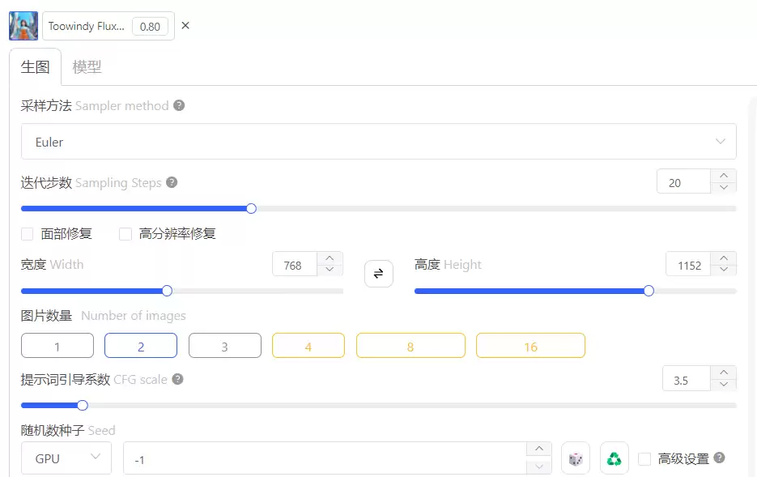The height and width of the screenshot is (477, 757).
Task: Increase CFG scale with up arrow
Action: point(723,373)
